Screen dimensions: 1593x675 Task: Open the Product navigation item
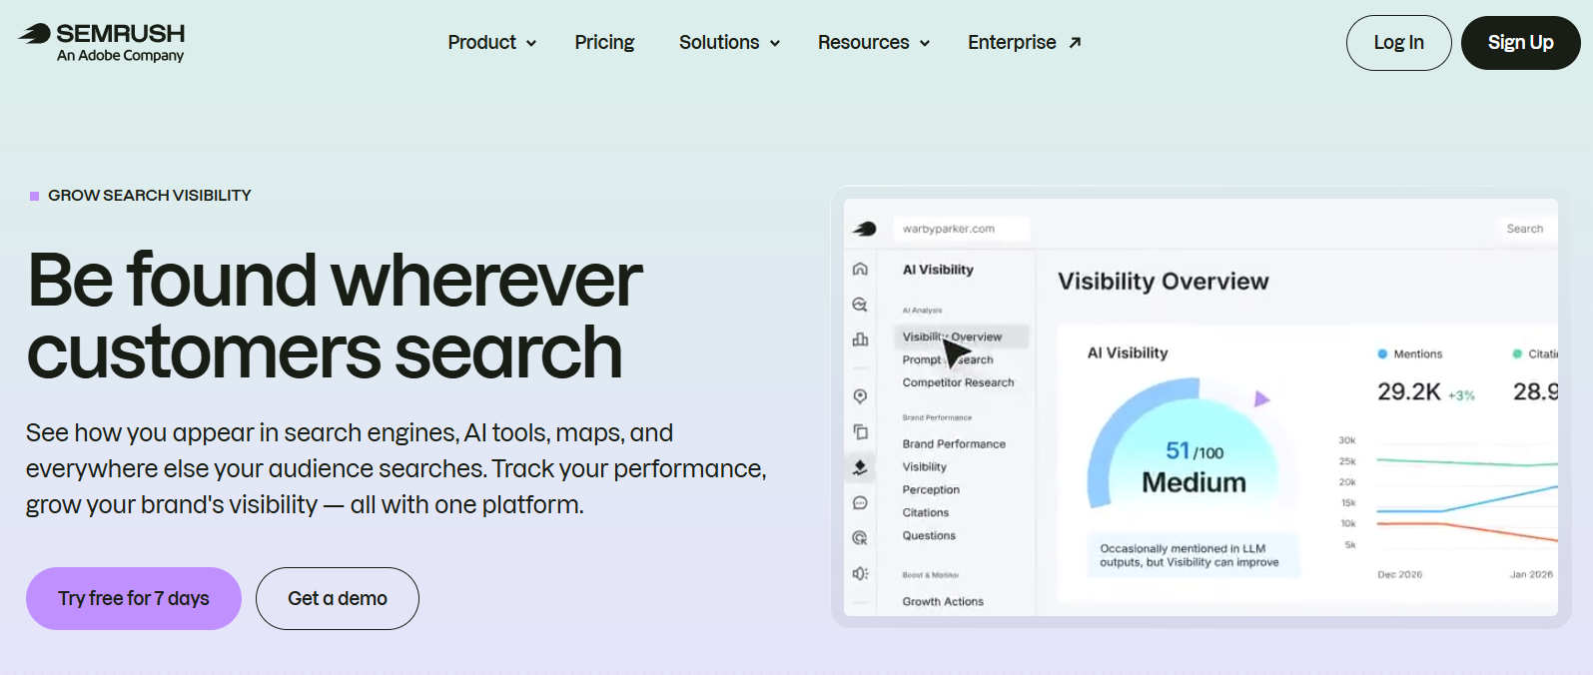[x=481, y=42]
